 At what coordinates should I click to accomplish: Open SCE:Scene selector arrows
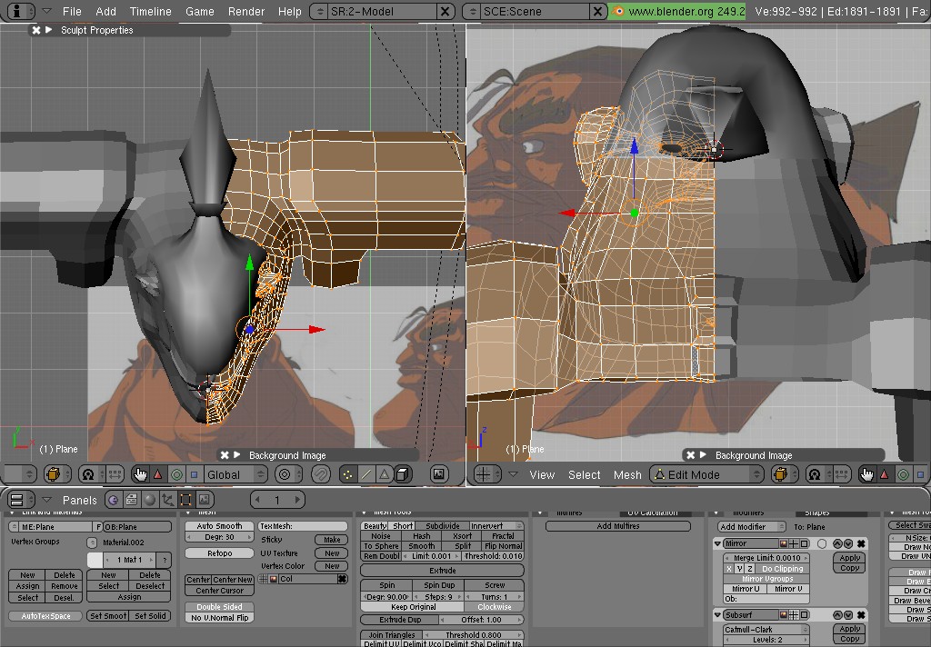[x=473, y=11]
